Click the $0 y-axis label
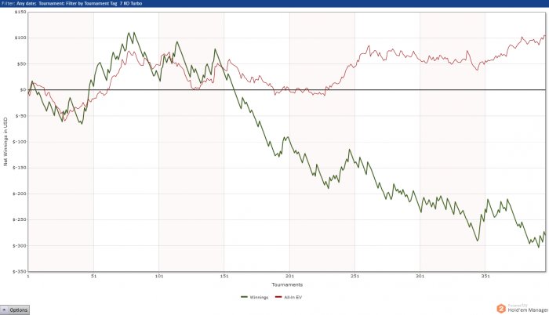Image resolution: width=549 pixels, height=315 pixels. 23,90
